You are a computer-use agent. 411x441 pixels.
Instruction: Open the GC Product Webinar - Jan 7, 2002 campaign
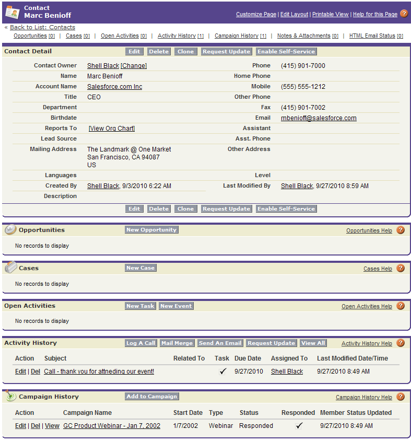[112, 425]
